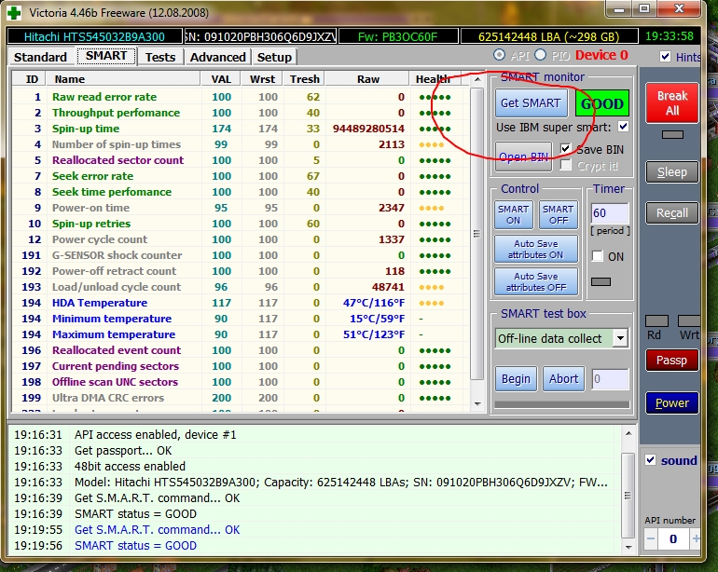Click the API number value field
Viewport: 718px width, 572px height.
pyautogui.click(x=673, y=539)
